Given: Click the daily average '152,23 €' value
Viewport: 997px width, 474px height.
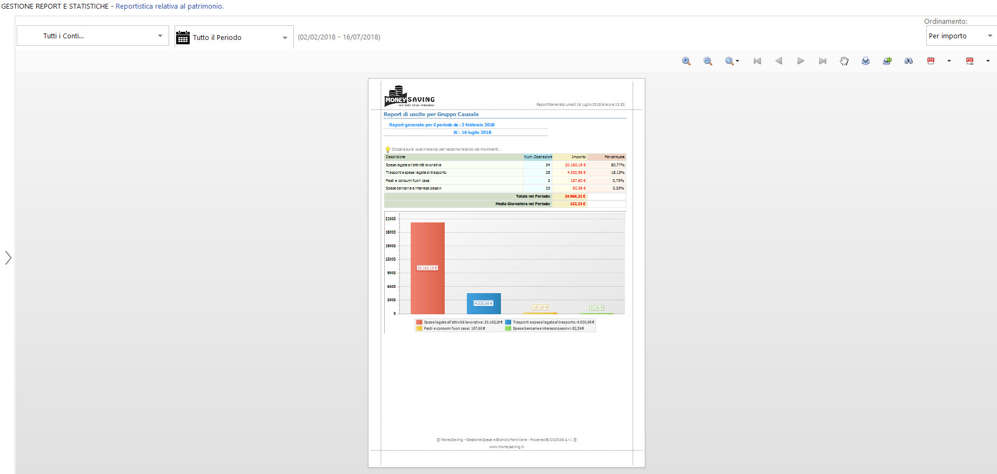Looking at the screenshot, I should click(578, 204).
